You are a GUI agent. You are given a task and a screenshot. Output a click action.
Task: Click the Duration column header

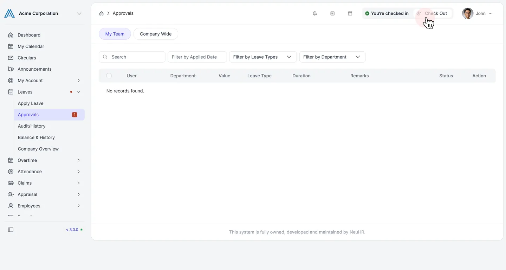(301, 76)
